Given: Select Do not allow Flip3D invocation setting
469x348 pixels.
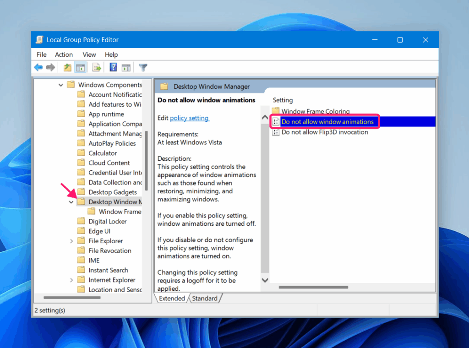Looking at the screenshot, I should (x=325, y=132).
